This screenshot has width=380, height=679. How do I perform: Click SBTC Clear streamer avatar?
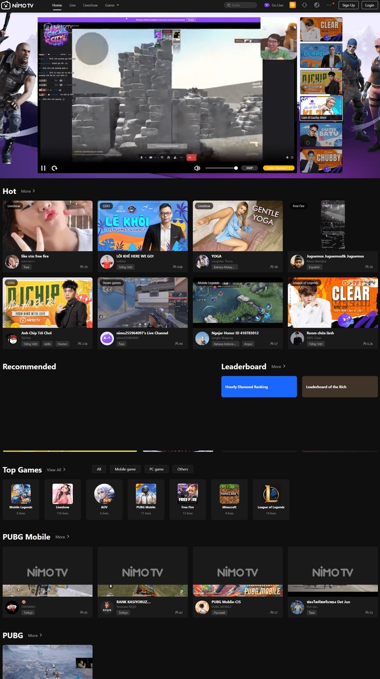(297, 338)
